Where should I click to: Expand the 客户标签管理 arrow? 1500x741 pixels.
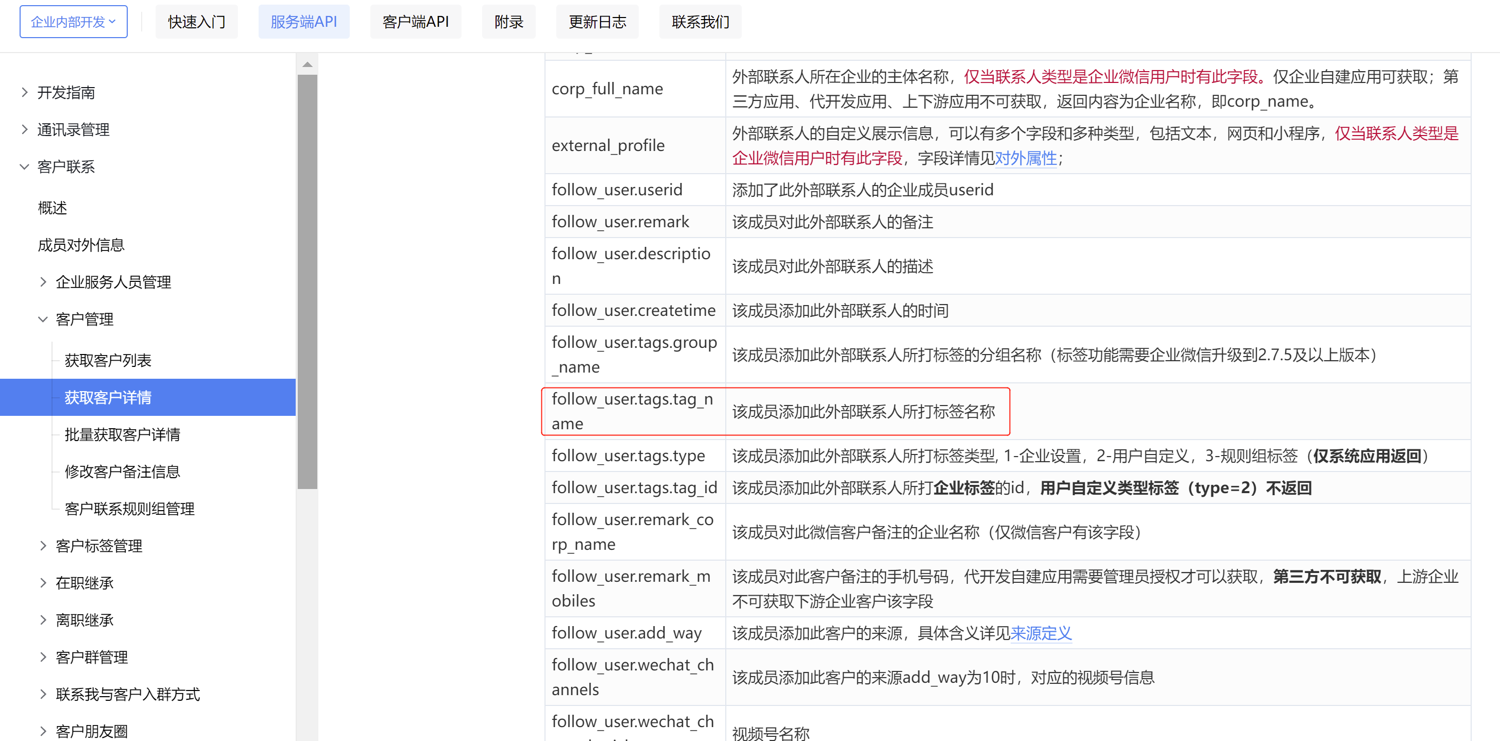click(43, 546)
